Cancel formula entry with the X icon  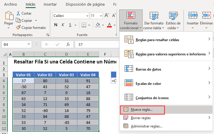[47, 44]
